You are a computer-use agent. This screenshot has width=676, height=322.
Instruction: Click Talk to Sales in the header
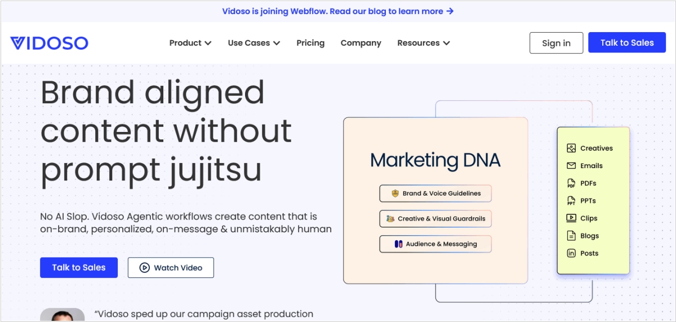point(627,43)
